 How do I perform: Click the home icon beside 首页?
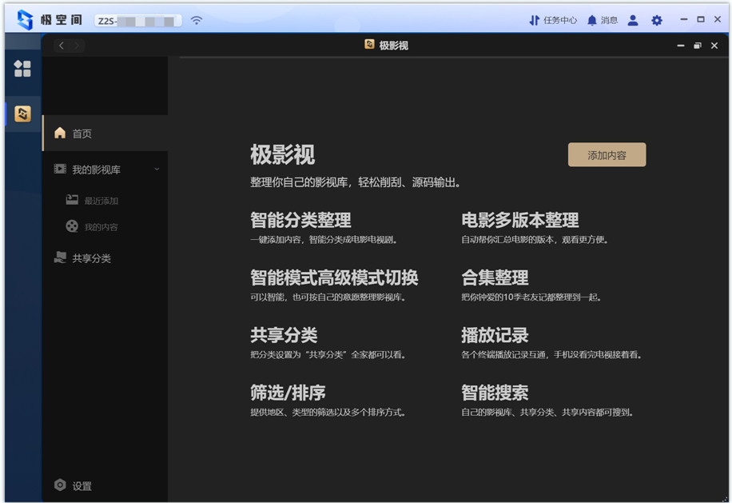coord(60,133)
